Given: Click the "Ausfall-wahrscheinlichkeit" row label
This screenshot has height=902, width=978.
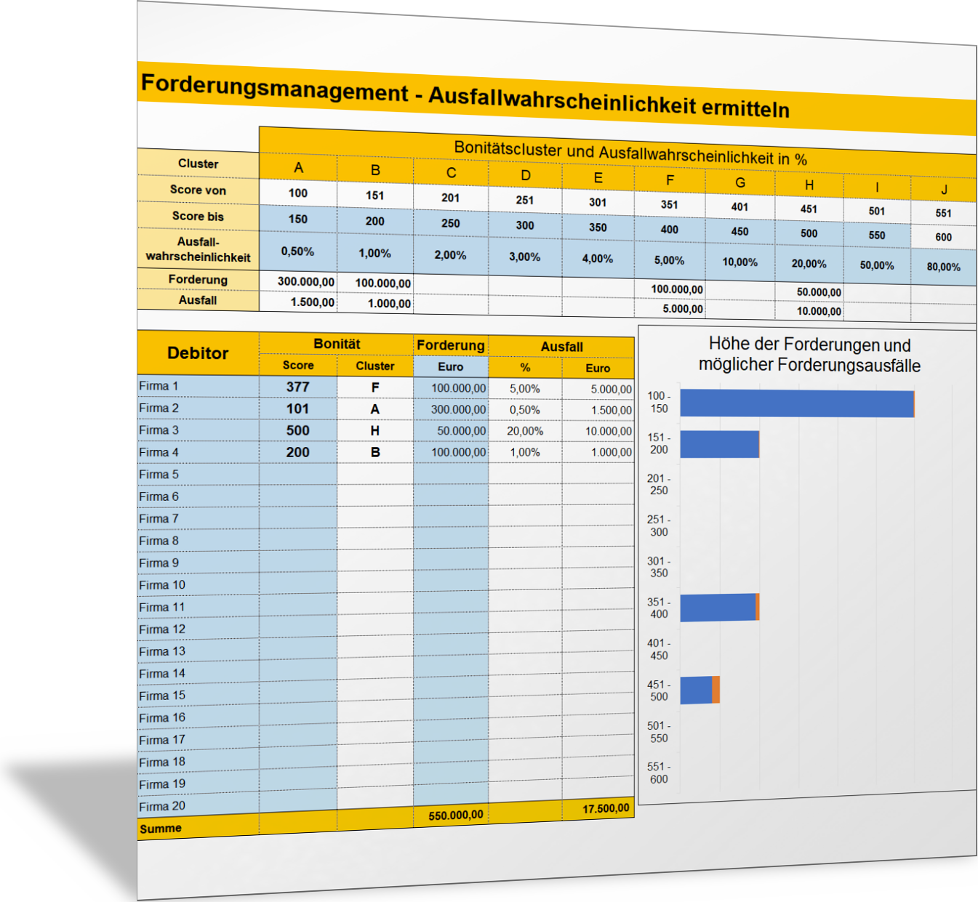Looking at the screenshot, I should coord(198,249).
